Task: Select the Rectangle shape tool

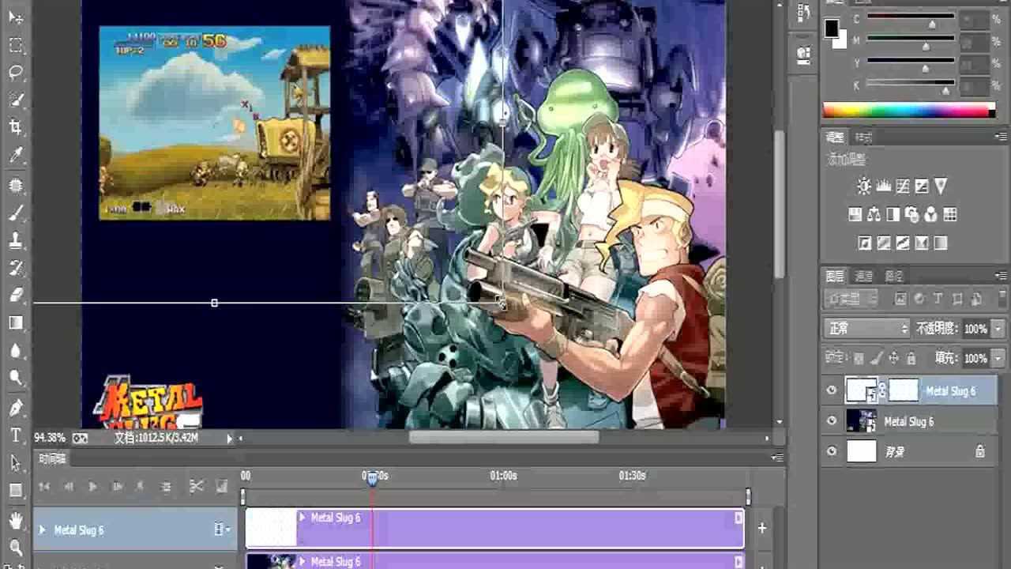Action: coord(16,490)
